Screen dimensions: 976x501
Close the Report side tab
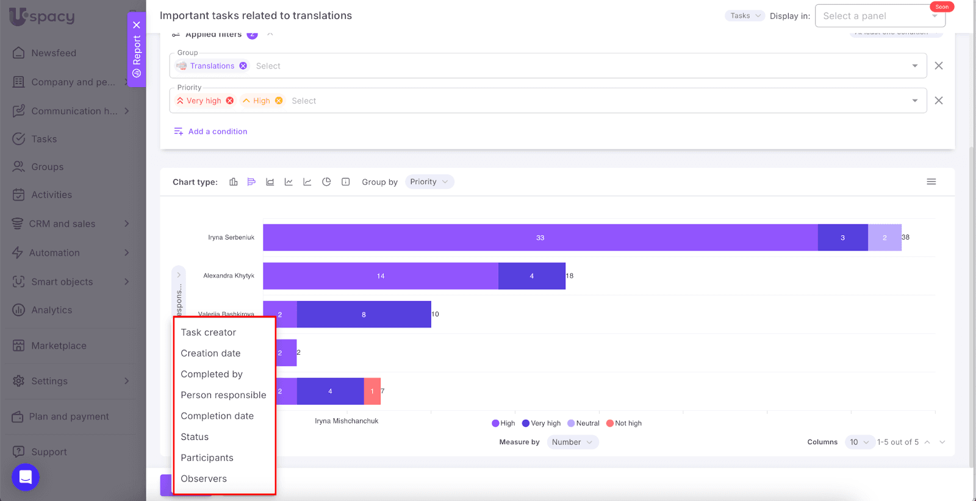(x=137, y=25)
